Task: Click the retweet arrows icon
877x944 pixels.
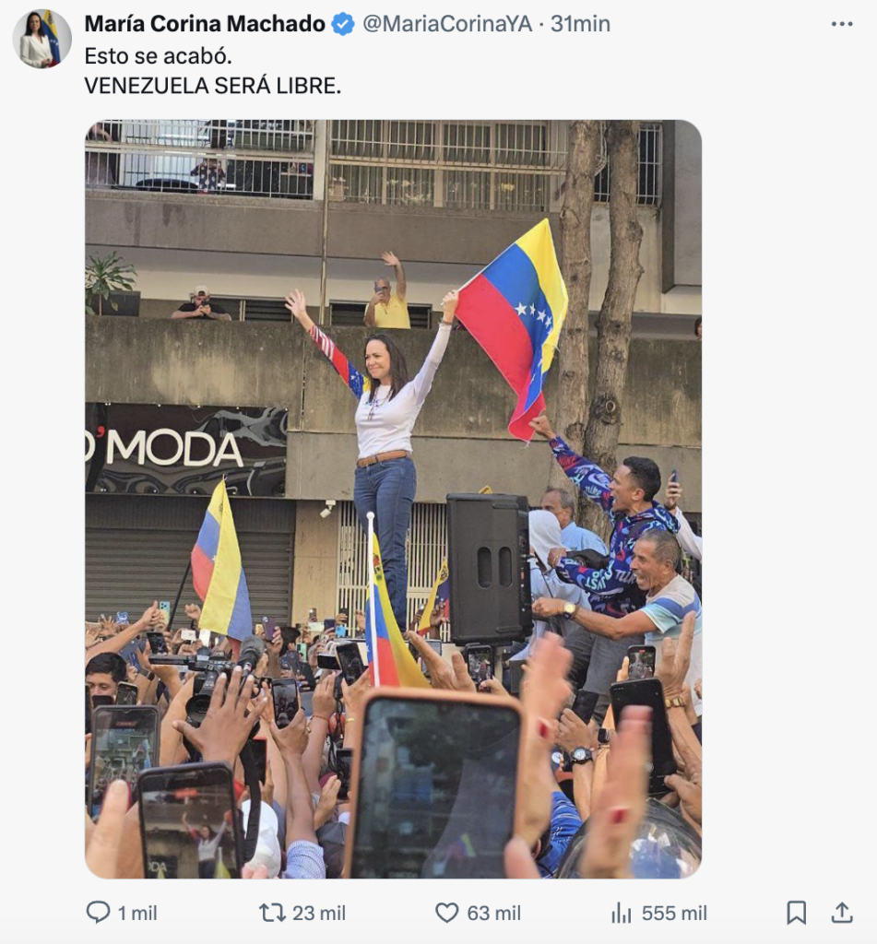Action: (272, 913)
